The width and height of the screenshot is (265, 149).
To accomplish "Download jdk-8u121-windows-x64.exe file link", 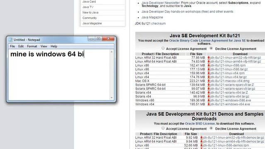I will [x=230, y=104].
